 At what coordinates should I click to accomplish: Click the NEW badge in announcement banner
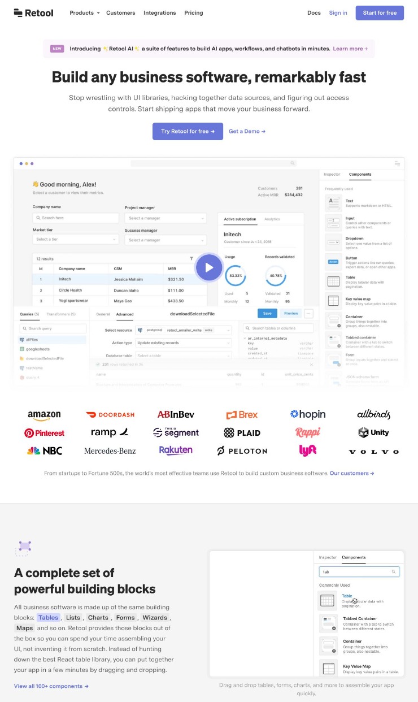[x=57, y=49]
